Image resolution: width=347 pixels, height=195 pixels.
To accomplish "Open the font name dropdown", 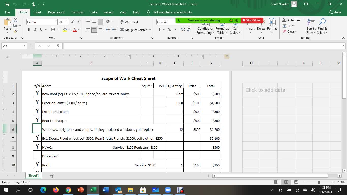I will (56, 22).
